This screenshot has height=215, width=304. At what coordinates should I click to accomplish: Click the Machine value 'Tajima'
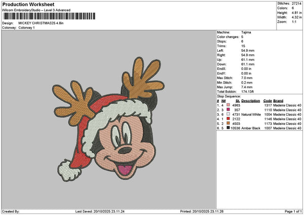coord(246,32)
